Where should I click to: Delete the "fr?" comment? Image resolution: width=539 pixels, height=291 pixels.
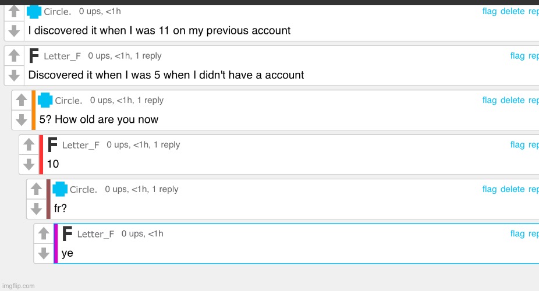pyautogui.click(x=512, y=189)
